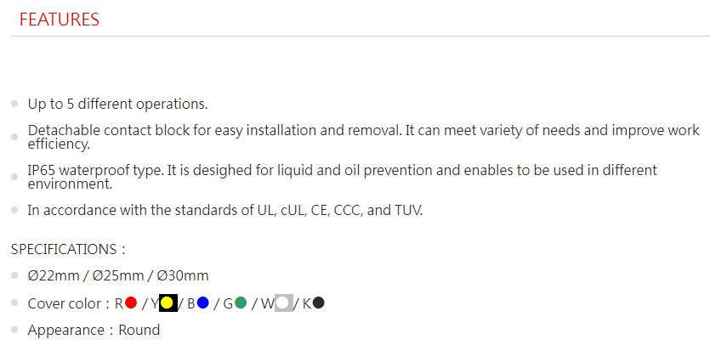710x351 pixels.
Task: Click the UL, cUL, CE standards line
Action: pyautogui.click(x=225, y=210)
